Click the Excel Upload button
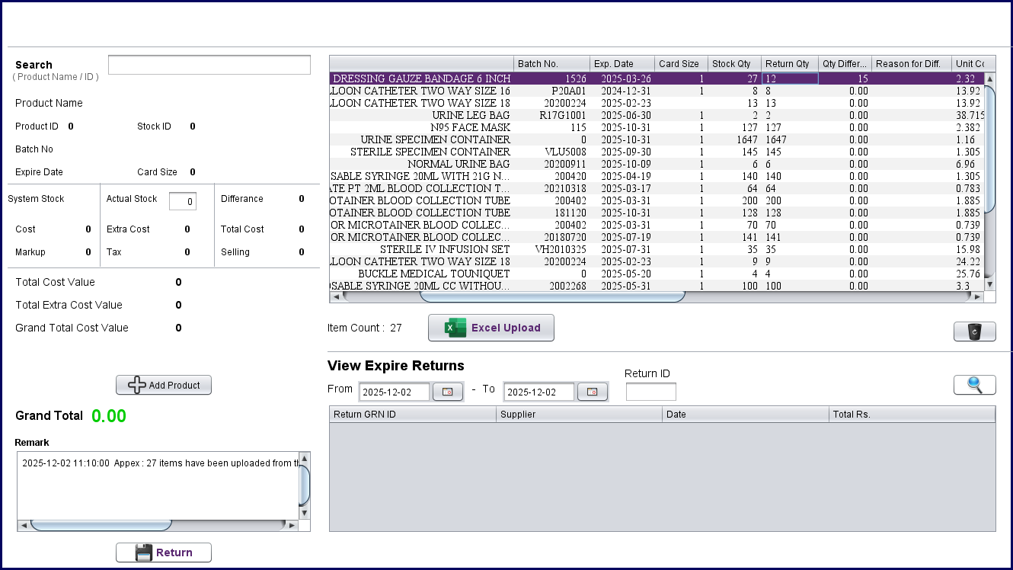This screenshot has width=1013, height=570. 491,328
